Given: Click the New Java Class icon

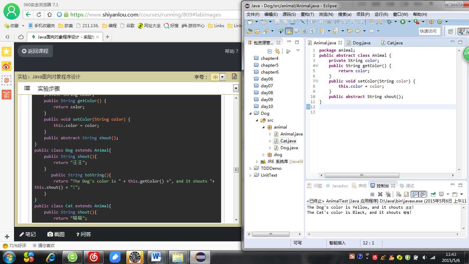Looking at the screenshot, I should (x=440, y=22).
